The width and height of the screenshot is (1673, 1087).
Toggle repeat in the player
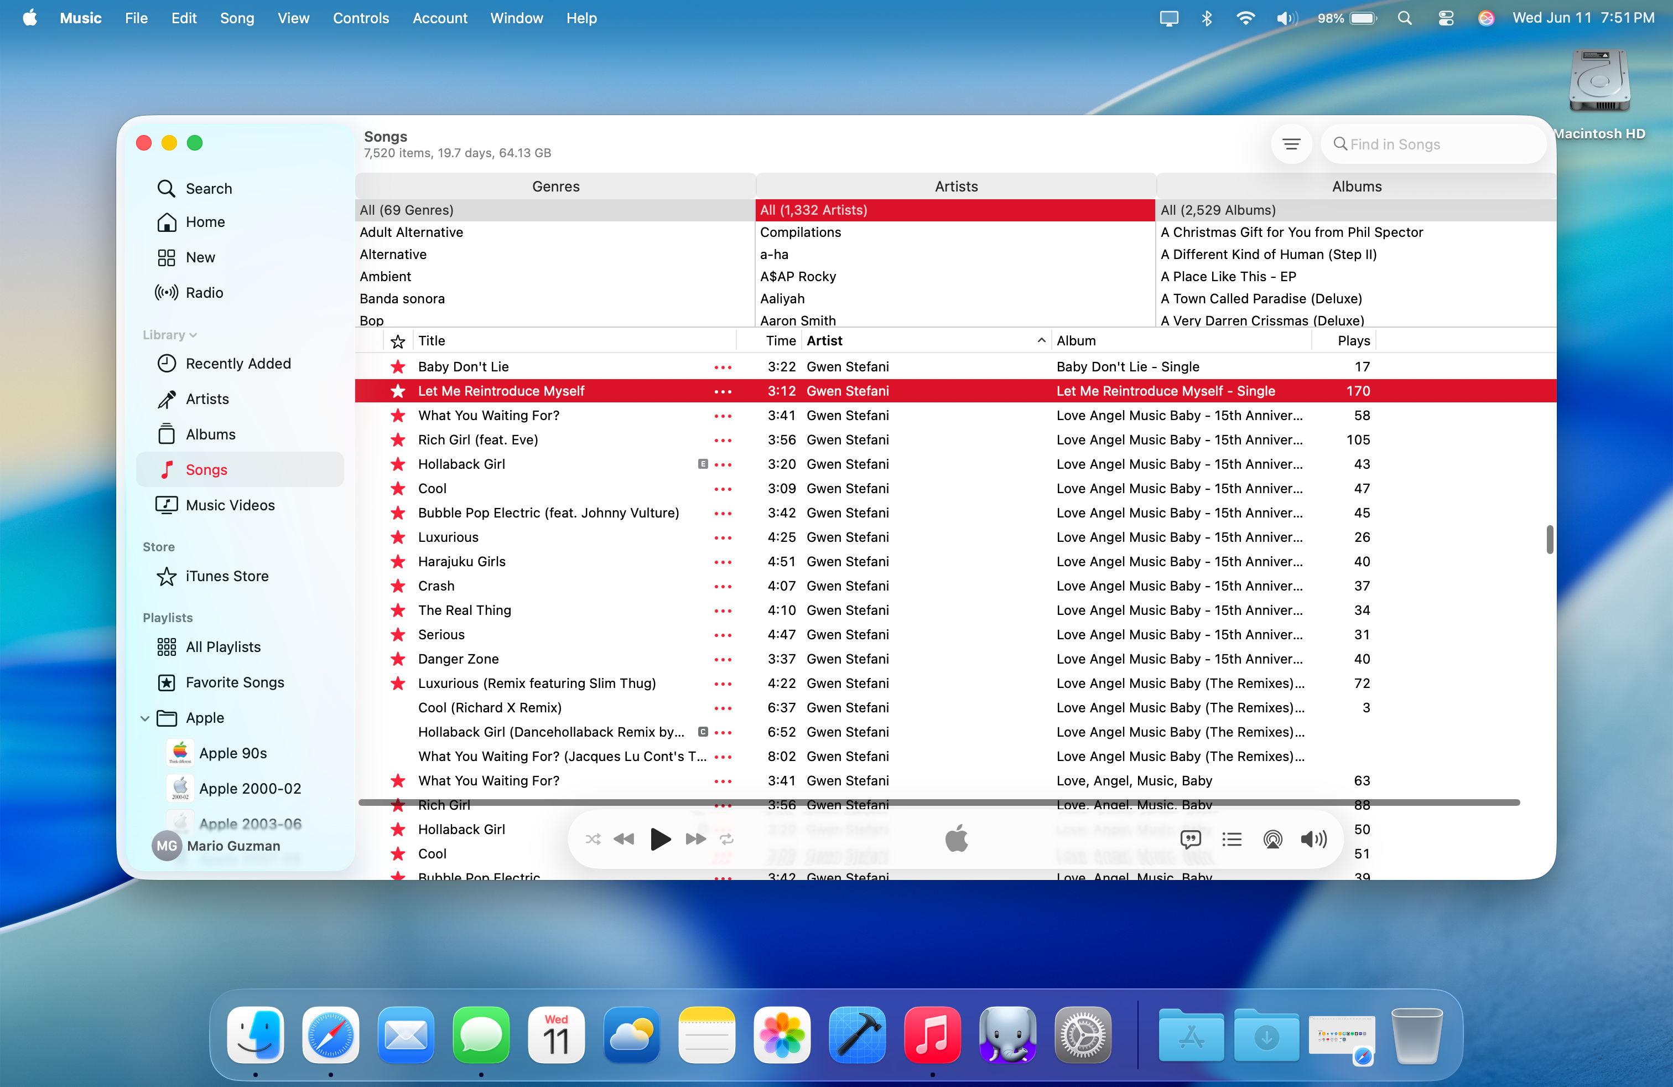[x=727, y=839]
